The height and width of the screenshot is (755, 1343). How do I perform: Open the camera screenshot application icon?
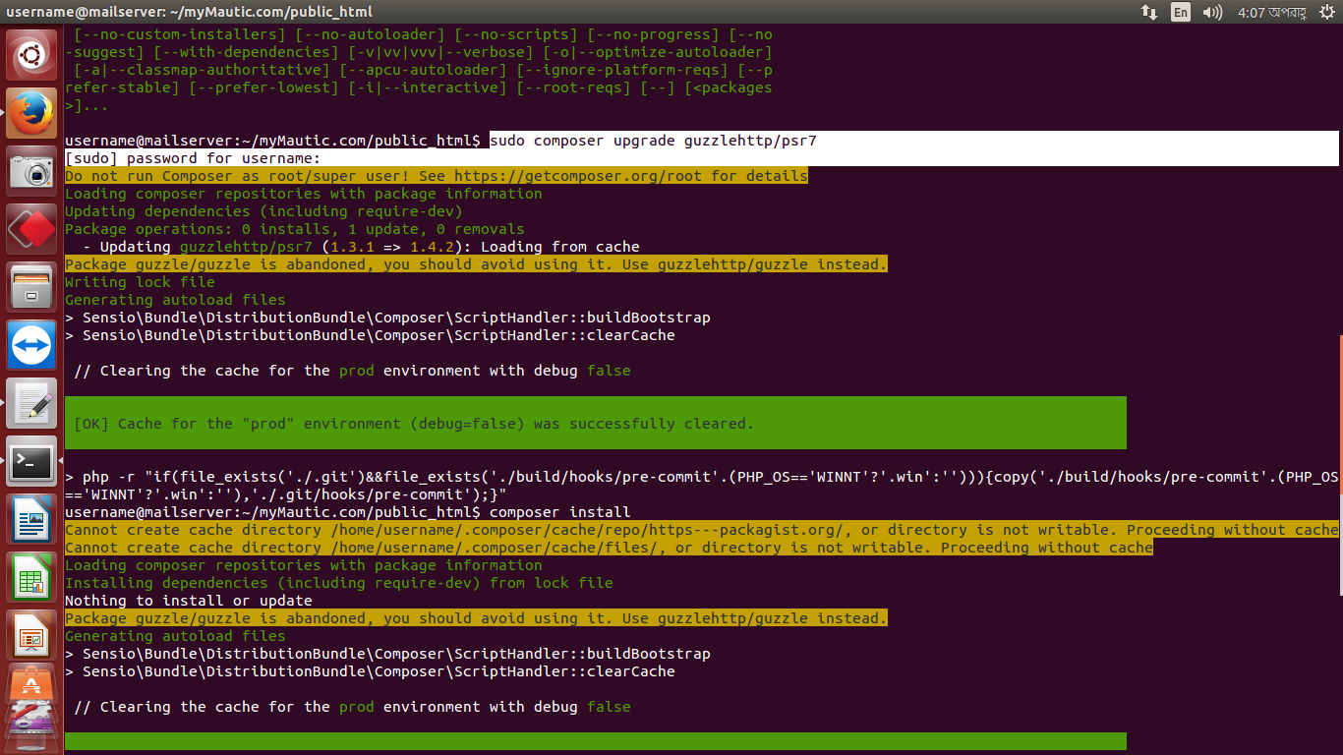(32, 171)
